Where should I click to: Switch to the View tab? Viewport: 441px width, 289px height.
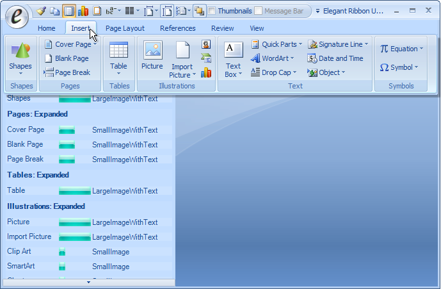click(x=257, y=28)
